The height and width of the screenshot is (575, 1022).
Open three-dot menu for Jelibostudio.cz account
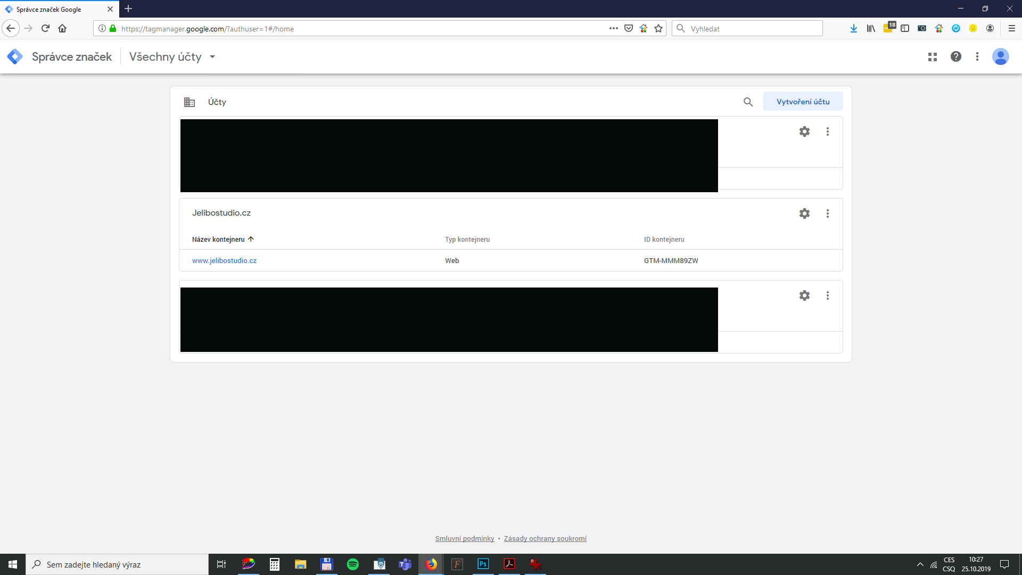tap(828, 213)
